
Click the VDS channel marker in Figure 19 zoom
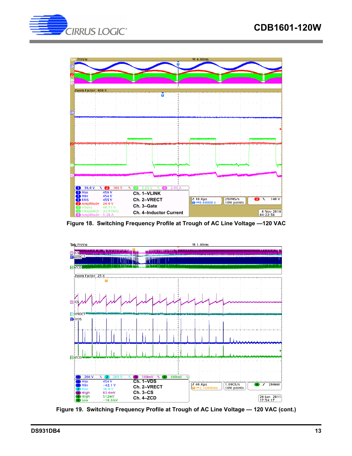pos(76,319)
